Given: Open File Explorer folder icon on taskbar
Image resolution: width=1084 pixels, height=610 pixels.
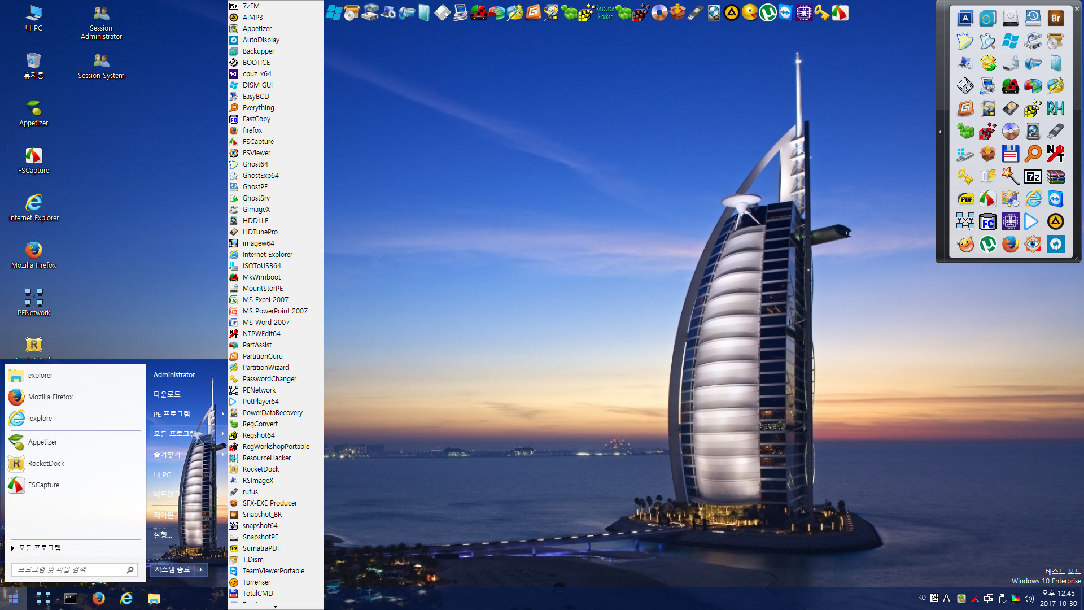Looking at the screenshot, I should pyautogui.click(x=154, y=598).
